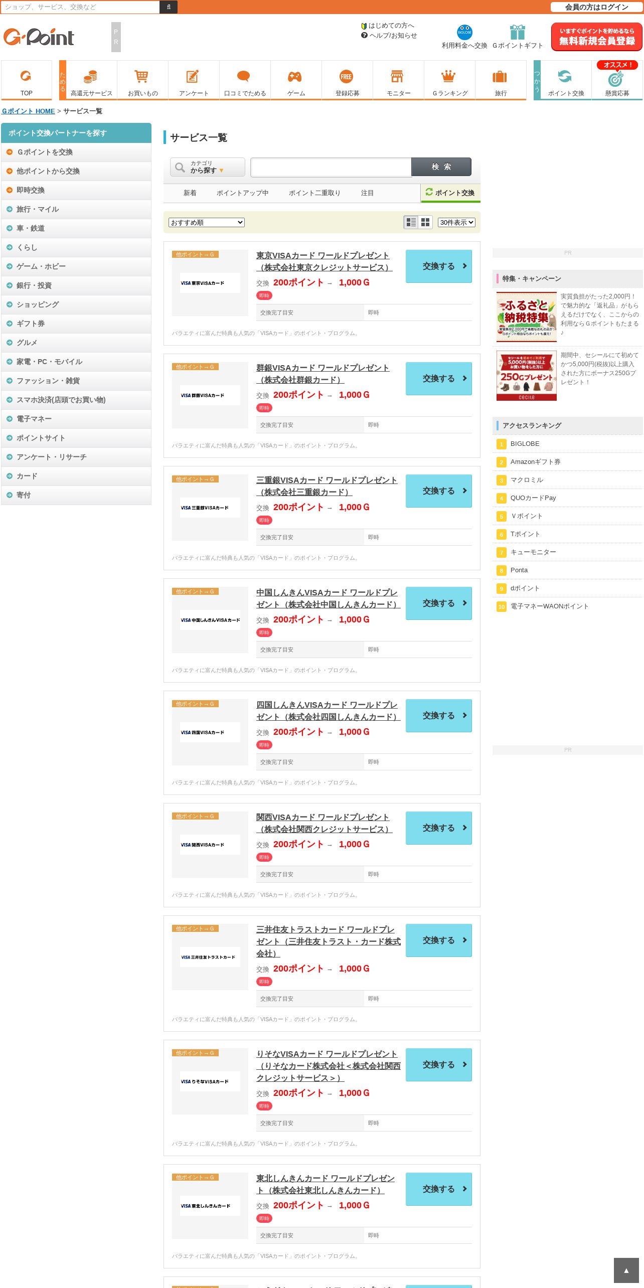Open sidebar Gポイントを交換
Image resolution: width=644 pixels, height=1288 pixels.
pyautogui.click(x=76, y=152)
